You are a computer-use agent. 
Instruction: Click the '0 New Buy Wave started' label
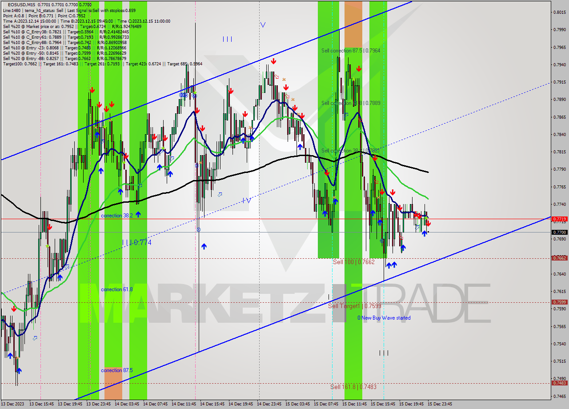(384, 318)
